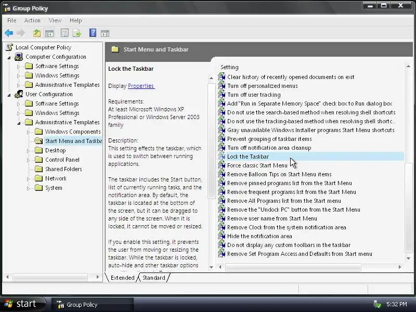Open the Help menu
This screenshot has height=312, width=416.
[x=75, y=20]
